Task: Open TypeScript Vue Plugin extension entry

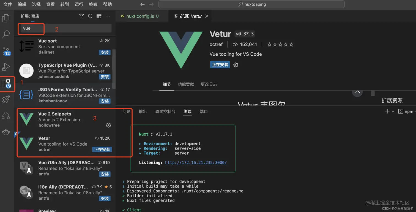Action: [65, 71]
